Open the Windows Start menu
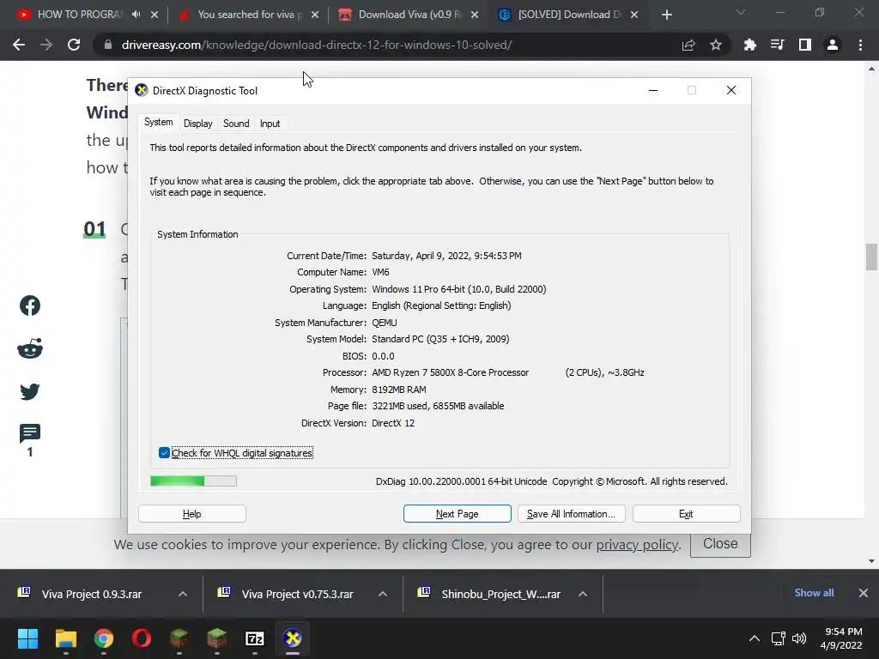The image size is (879, 659). point(27,638)
